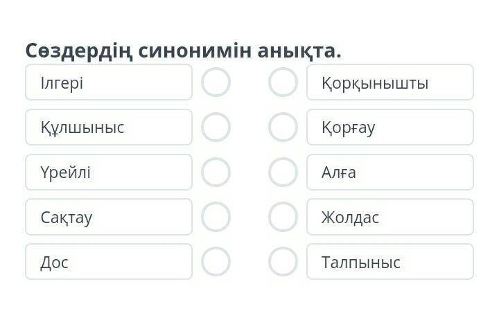Pick the Қорғау answer box
This screenshot has height=318, width=499.
point(389,127)
